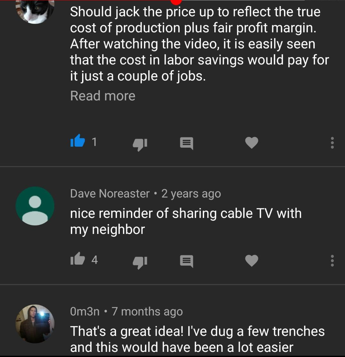Like Dave Noreaster's cable TV comment
Image resolution: width=345 pixels, height=357 pixels.
tap(78, 259)
